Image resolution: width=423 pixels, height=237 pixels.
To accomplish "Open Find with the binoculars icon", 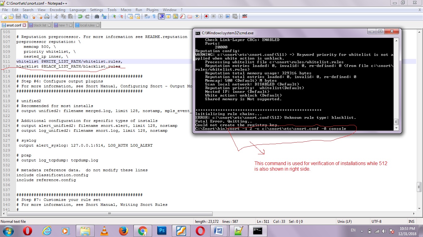I will pos(97,16).
